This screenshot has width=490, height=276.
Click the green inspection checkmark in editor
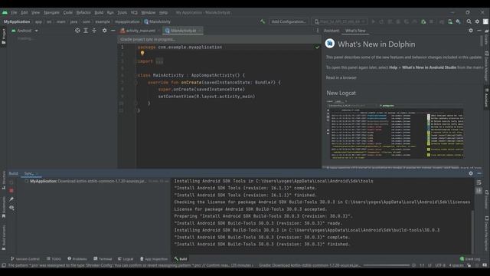tap(317, 48)
